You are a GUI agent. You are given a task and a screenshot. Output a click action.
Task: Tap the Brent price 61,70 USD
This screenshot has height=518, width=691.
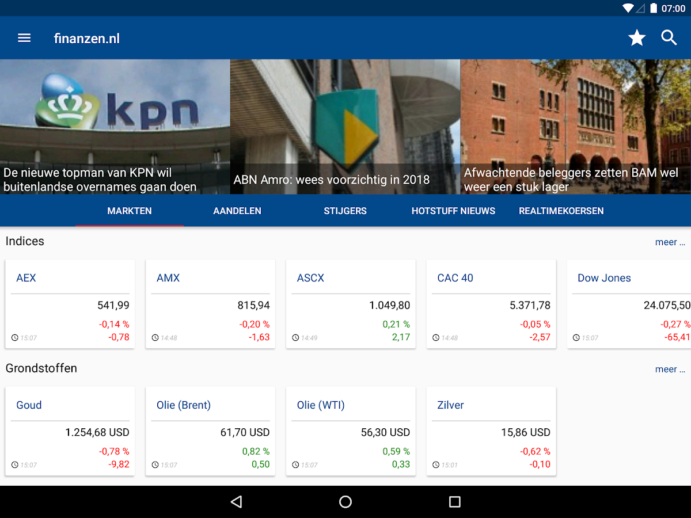tap(245, 433)
